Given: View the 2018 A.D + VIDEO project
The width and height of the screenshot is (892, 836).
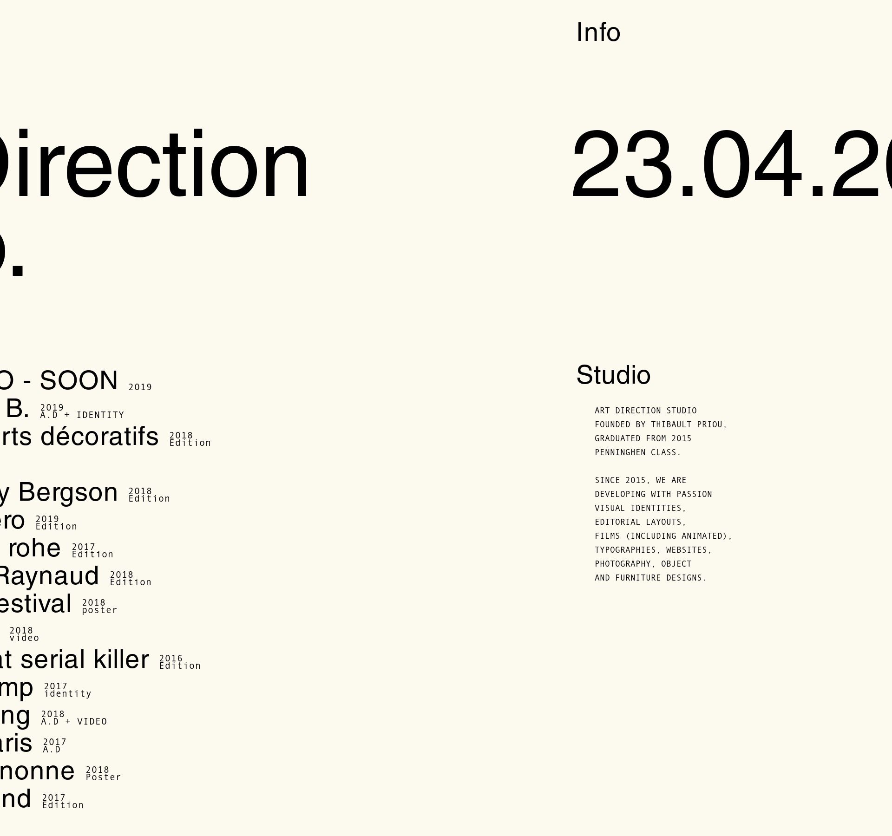Looking at the screenshot, I should coord(15,716).
